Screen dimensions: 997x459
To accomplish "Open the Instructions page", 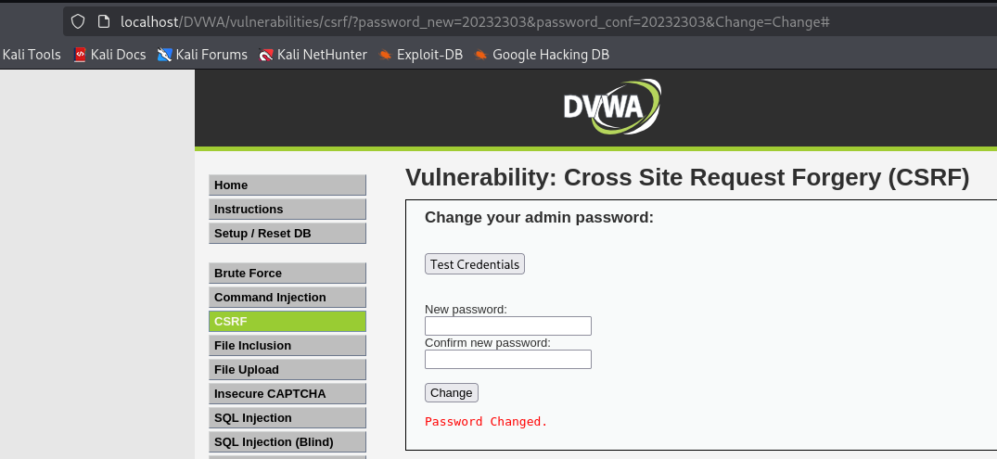I will point(288,210).
